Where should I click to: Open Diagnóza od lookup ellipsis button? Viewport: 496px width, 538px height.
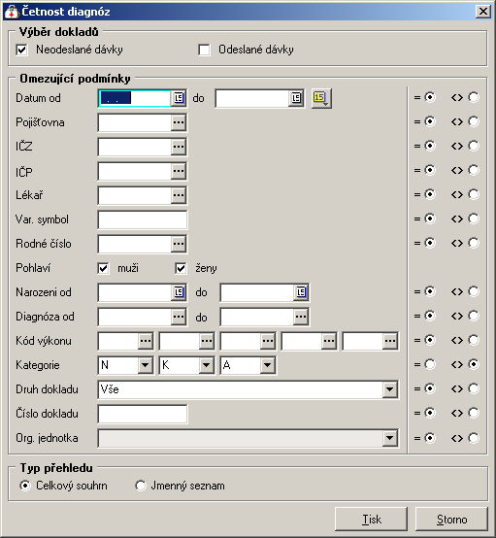point(179,317)
